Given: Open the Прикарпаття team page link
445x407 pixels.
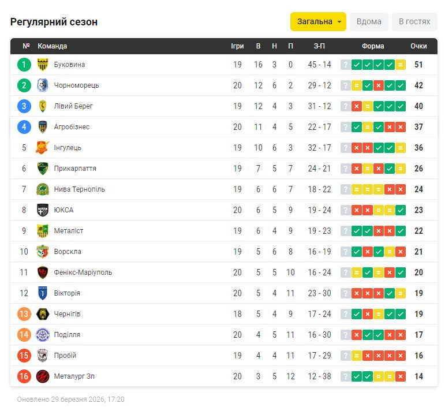Looking at the screenshot, I should (75, 169).
